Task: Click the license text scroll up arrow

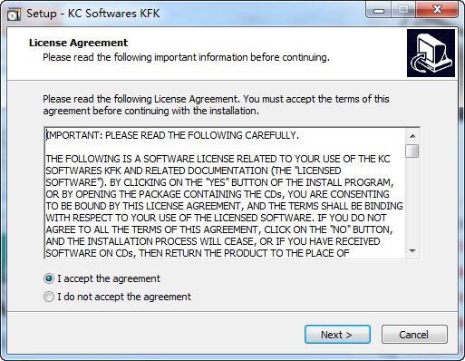Action: coord(412,136)
